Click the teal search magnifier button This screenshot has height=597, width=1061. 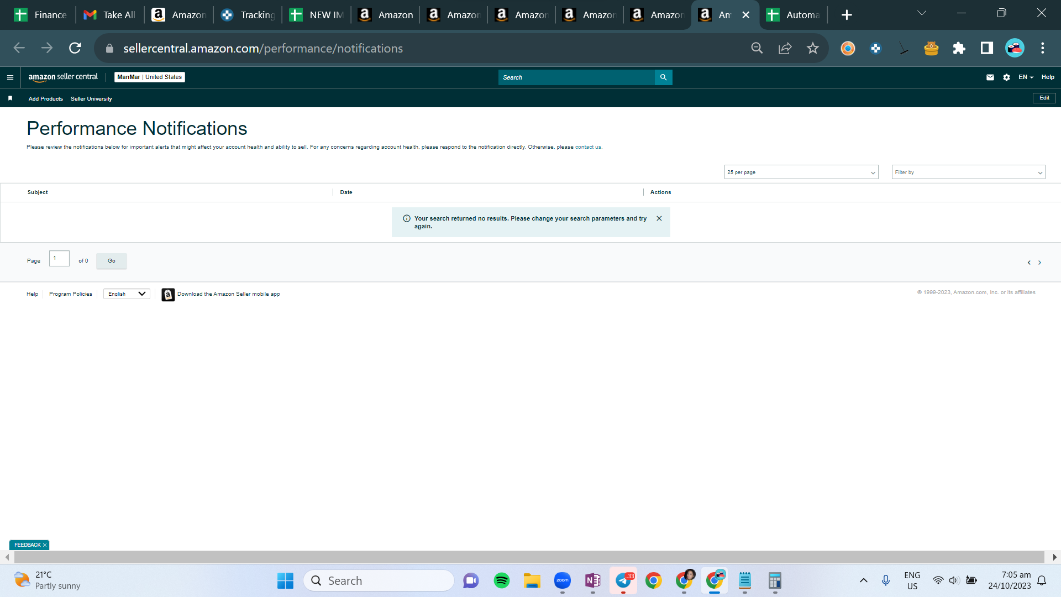tap(663, 77)
